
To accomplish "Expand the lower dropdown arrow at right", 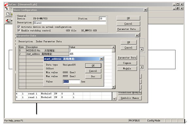I will 142,67.
